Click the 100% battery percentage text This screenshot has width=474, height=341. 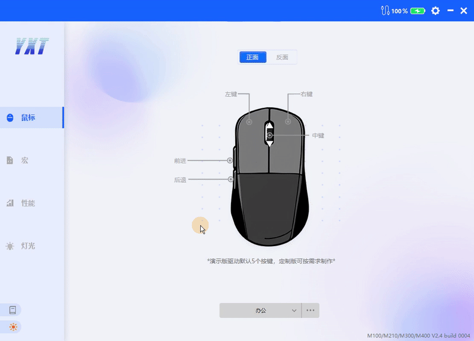[399, 11]
